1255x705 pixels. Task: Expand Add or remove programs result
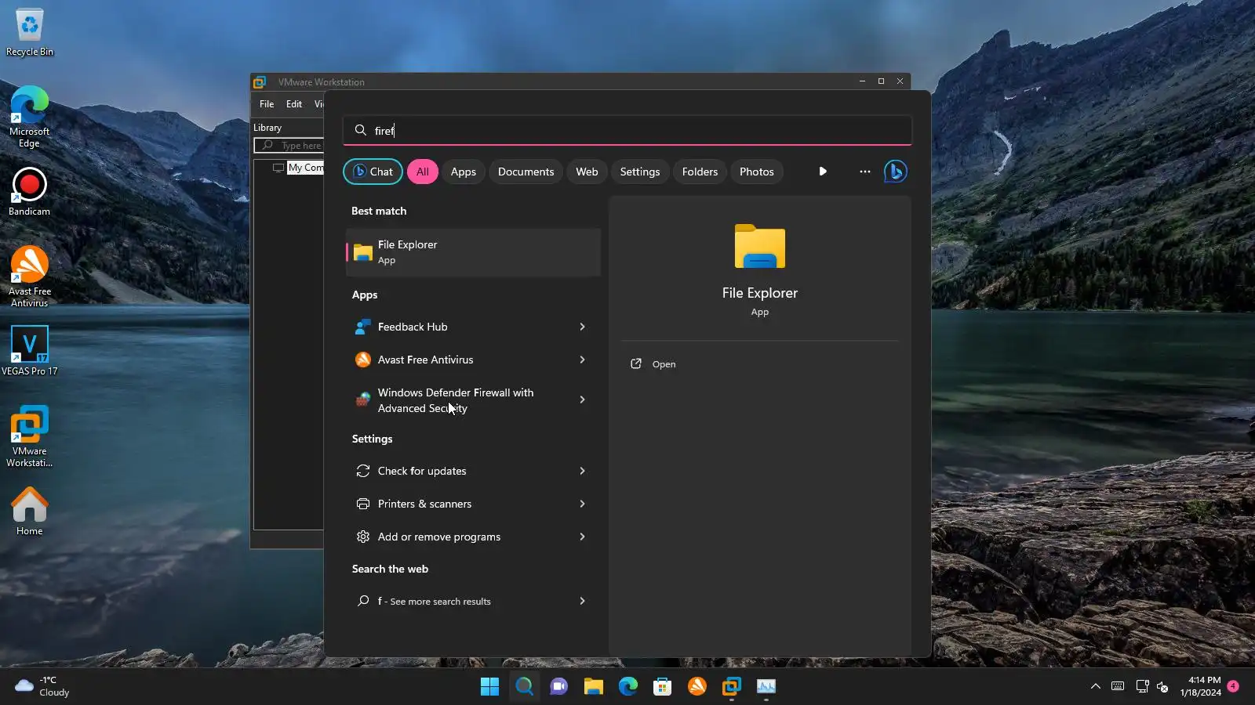click(582, 537)
